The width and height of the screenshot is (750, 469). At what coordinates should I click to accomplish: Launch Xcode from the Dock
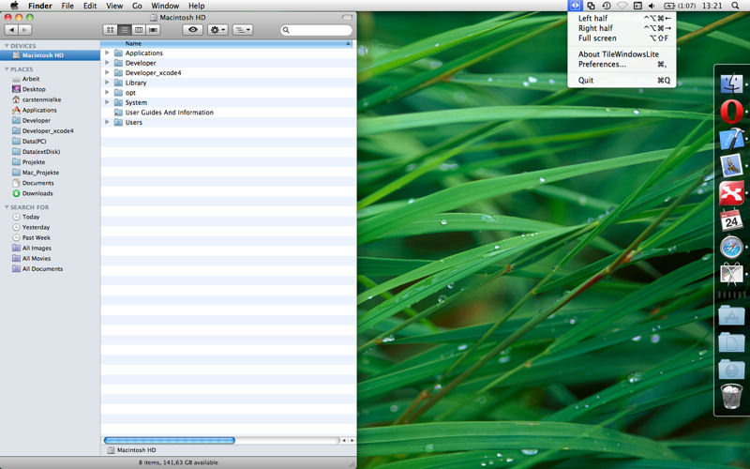tap(731, 139)
